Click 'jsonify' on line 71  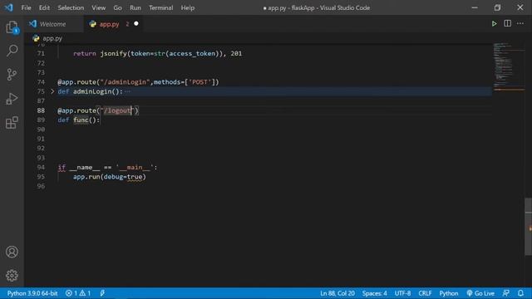point(113,53)
